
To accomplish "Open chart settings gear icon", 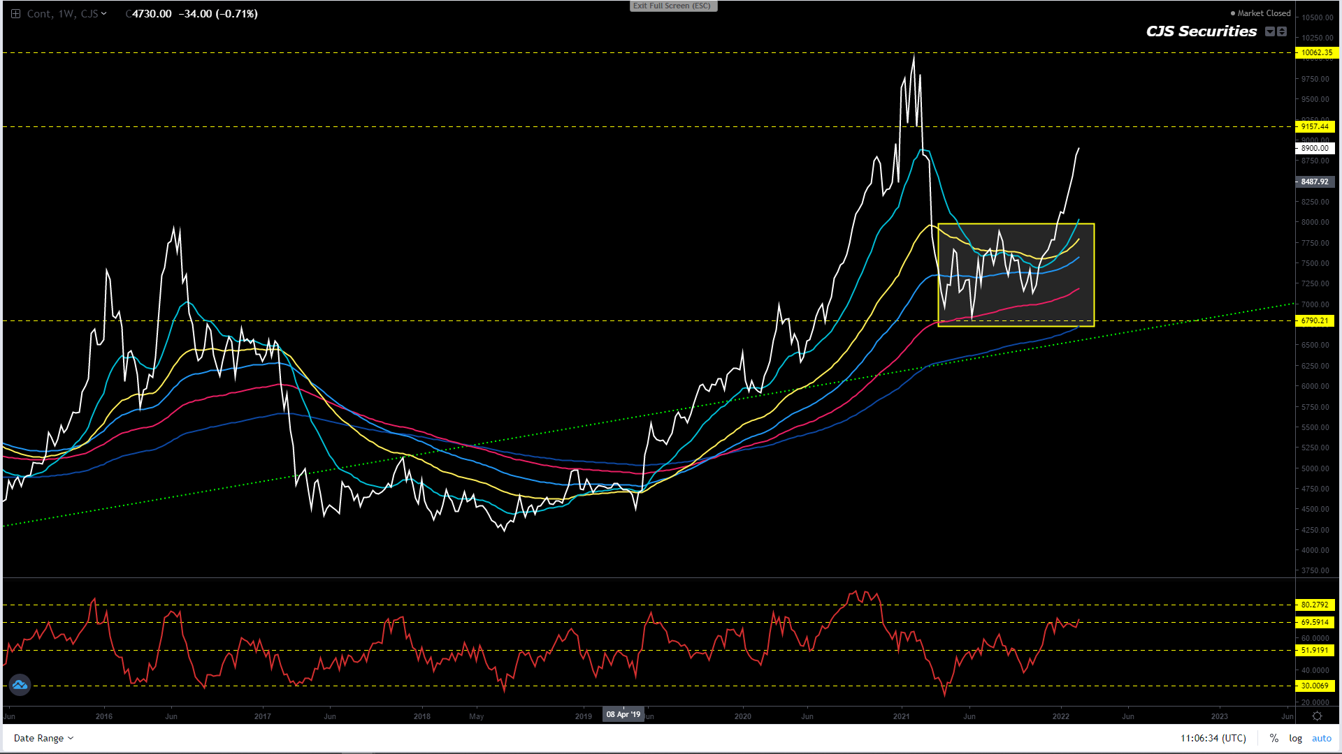I will 1317,716.
